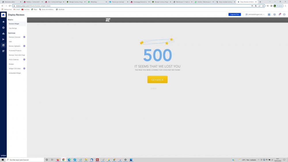Open the Settings gear in taskbar
Screen dimensions: 288x162
coord(126,160)
